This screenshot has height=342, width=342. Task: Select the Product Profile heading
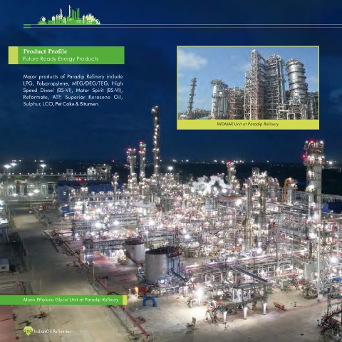[x=45, y=51]
